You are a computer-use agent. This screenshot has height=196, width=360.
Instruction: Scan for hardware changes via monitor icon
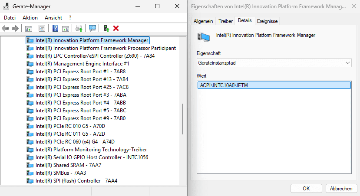(x=92, y=28)
